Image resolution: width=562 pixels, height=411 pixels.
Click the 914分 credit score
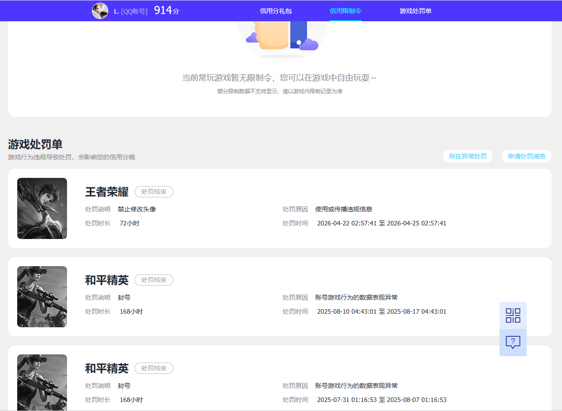pyautogui.click(x=167, y=10)
